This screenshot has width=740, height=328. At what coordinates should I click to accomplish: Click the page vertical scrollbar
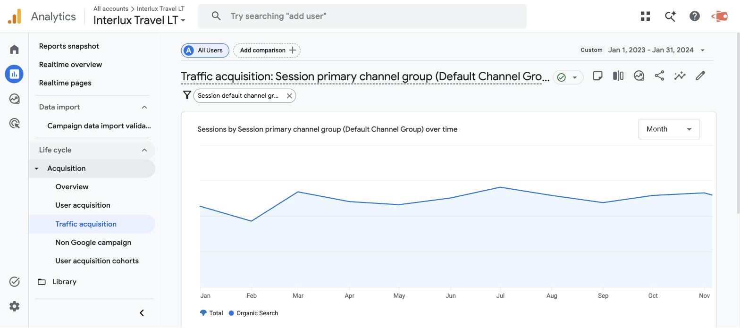(738, 123)
